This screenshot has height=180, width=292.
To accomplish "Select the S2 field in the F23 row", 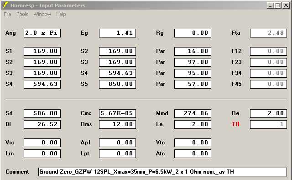I will click(42, 62).
